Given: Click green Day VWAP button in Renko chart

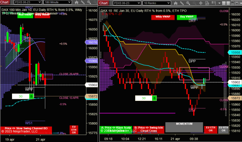Looking at the screenshot, I should point(187,17).
